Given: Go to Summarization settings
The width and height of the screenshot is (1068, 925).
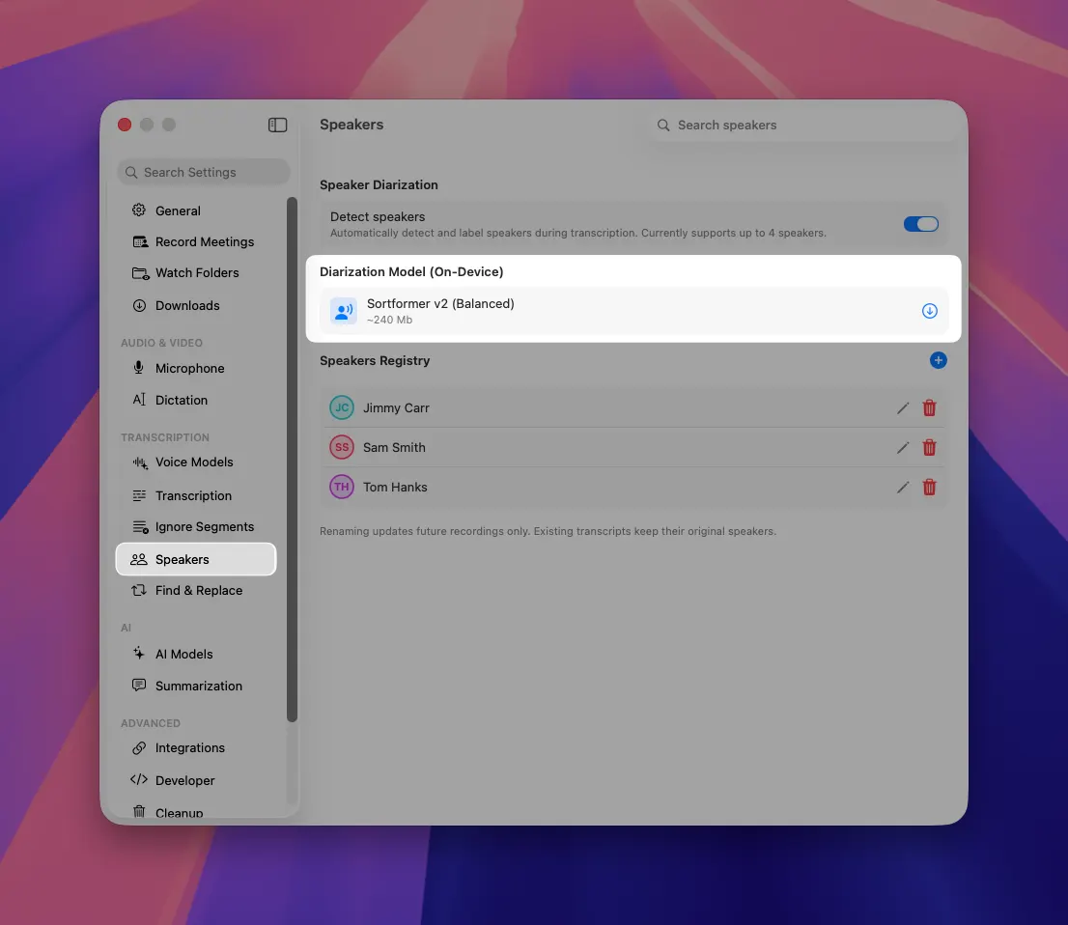Looking at the screenshot, I should 196,686.
